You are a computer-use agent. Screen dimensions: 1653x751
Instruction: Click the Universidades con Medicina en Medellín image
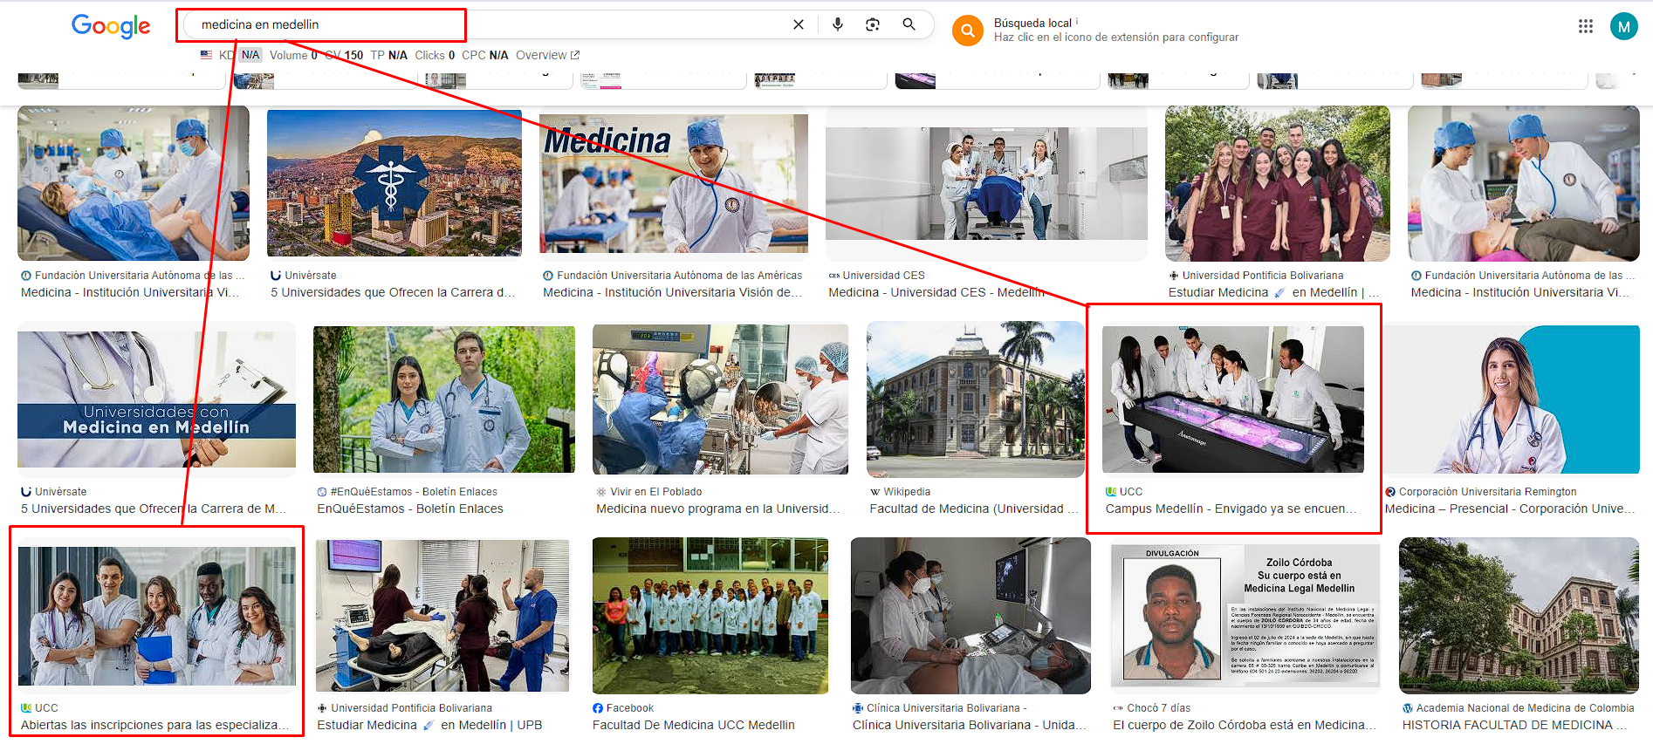coord(156,399)
